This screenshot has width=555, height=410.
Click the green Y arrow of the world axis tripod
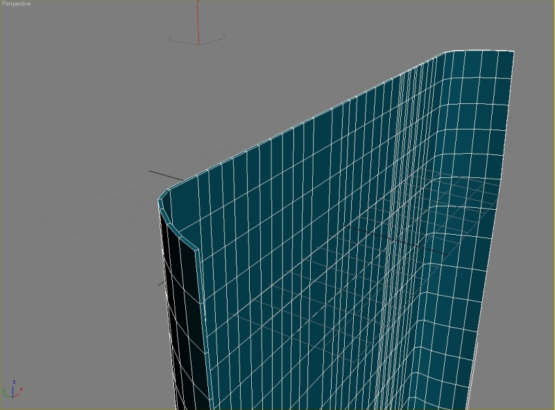pyautogui.click(x=6, y=393)
